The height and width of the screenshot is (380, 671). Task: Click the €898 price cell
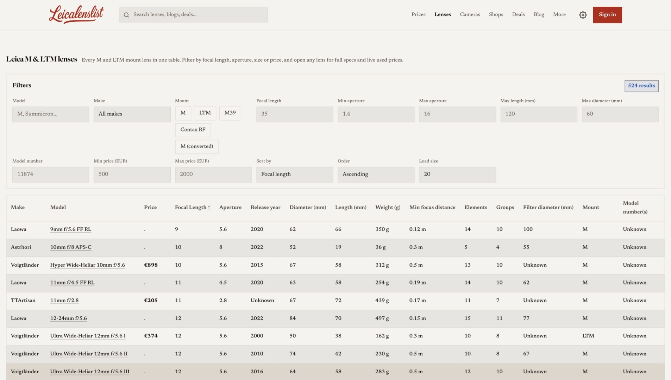[151, 265]
